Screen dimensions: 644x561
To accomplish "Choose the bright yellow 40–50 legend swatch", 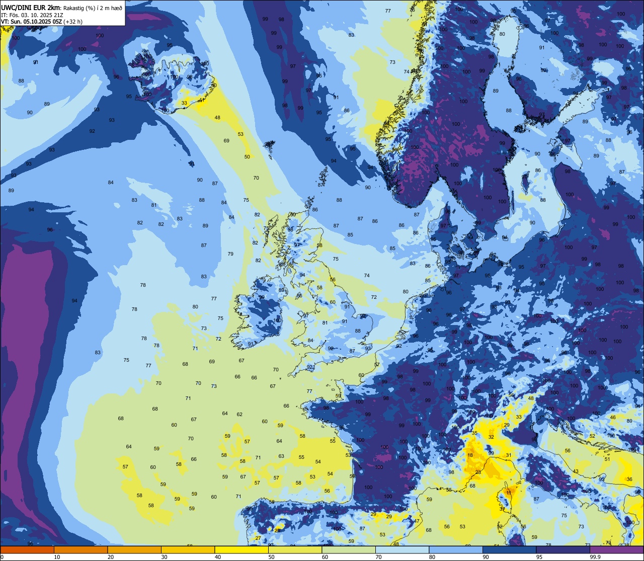I will [242, 549].
